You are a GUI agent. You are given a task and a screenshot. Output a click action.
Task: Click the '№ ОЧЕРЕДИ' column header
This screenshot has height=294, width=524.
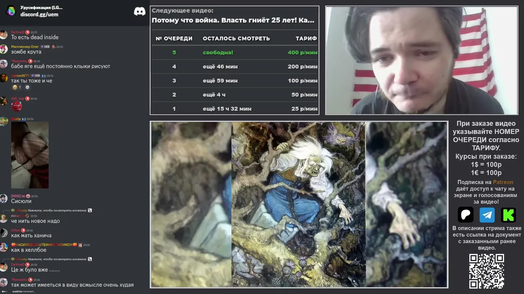click(174, 38)
